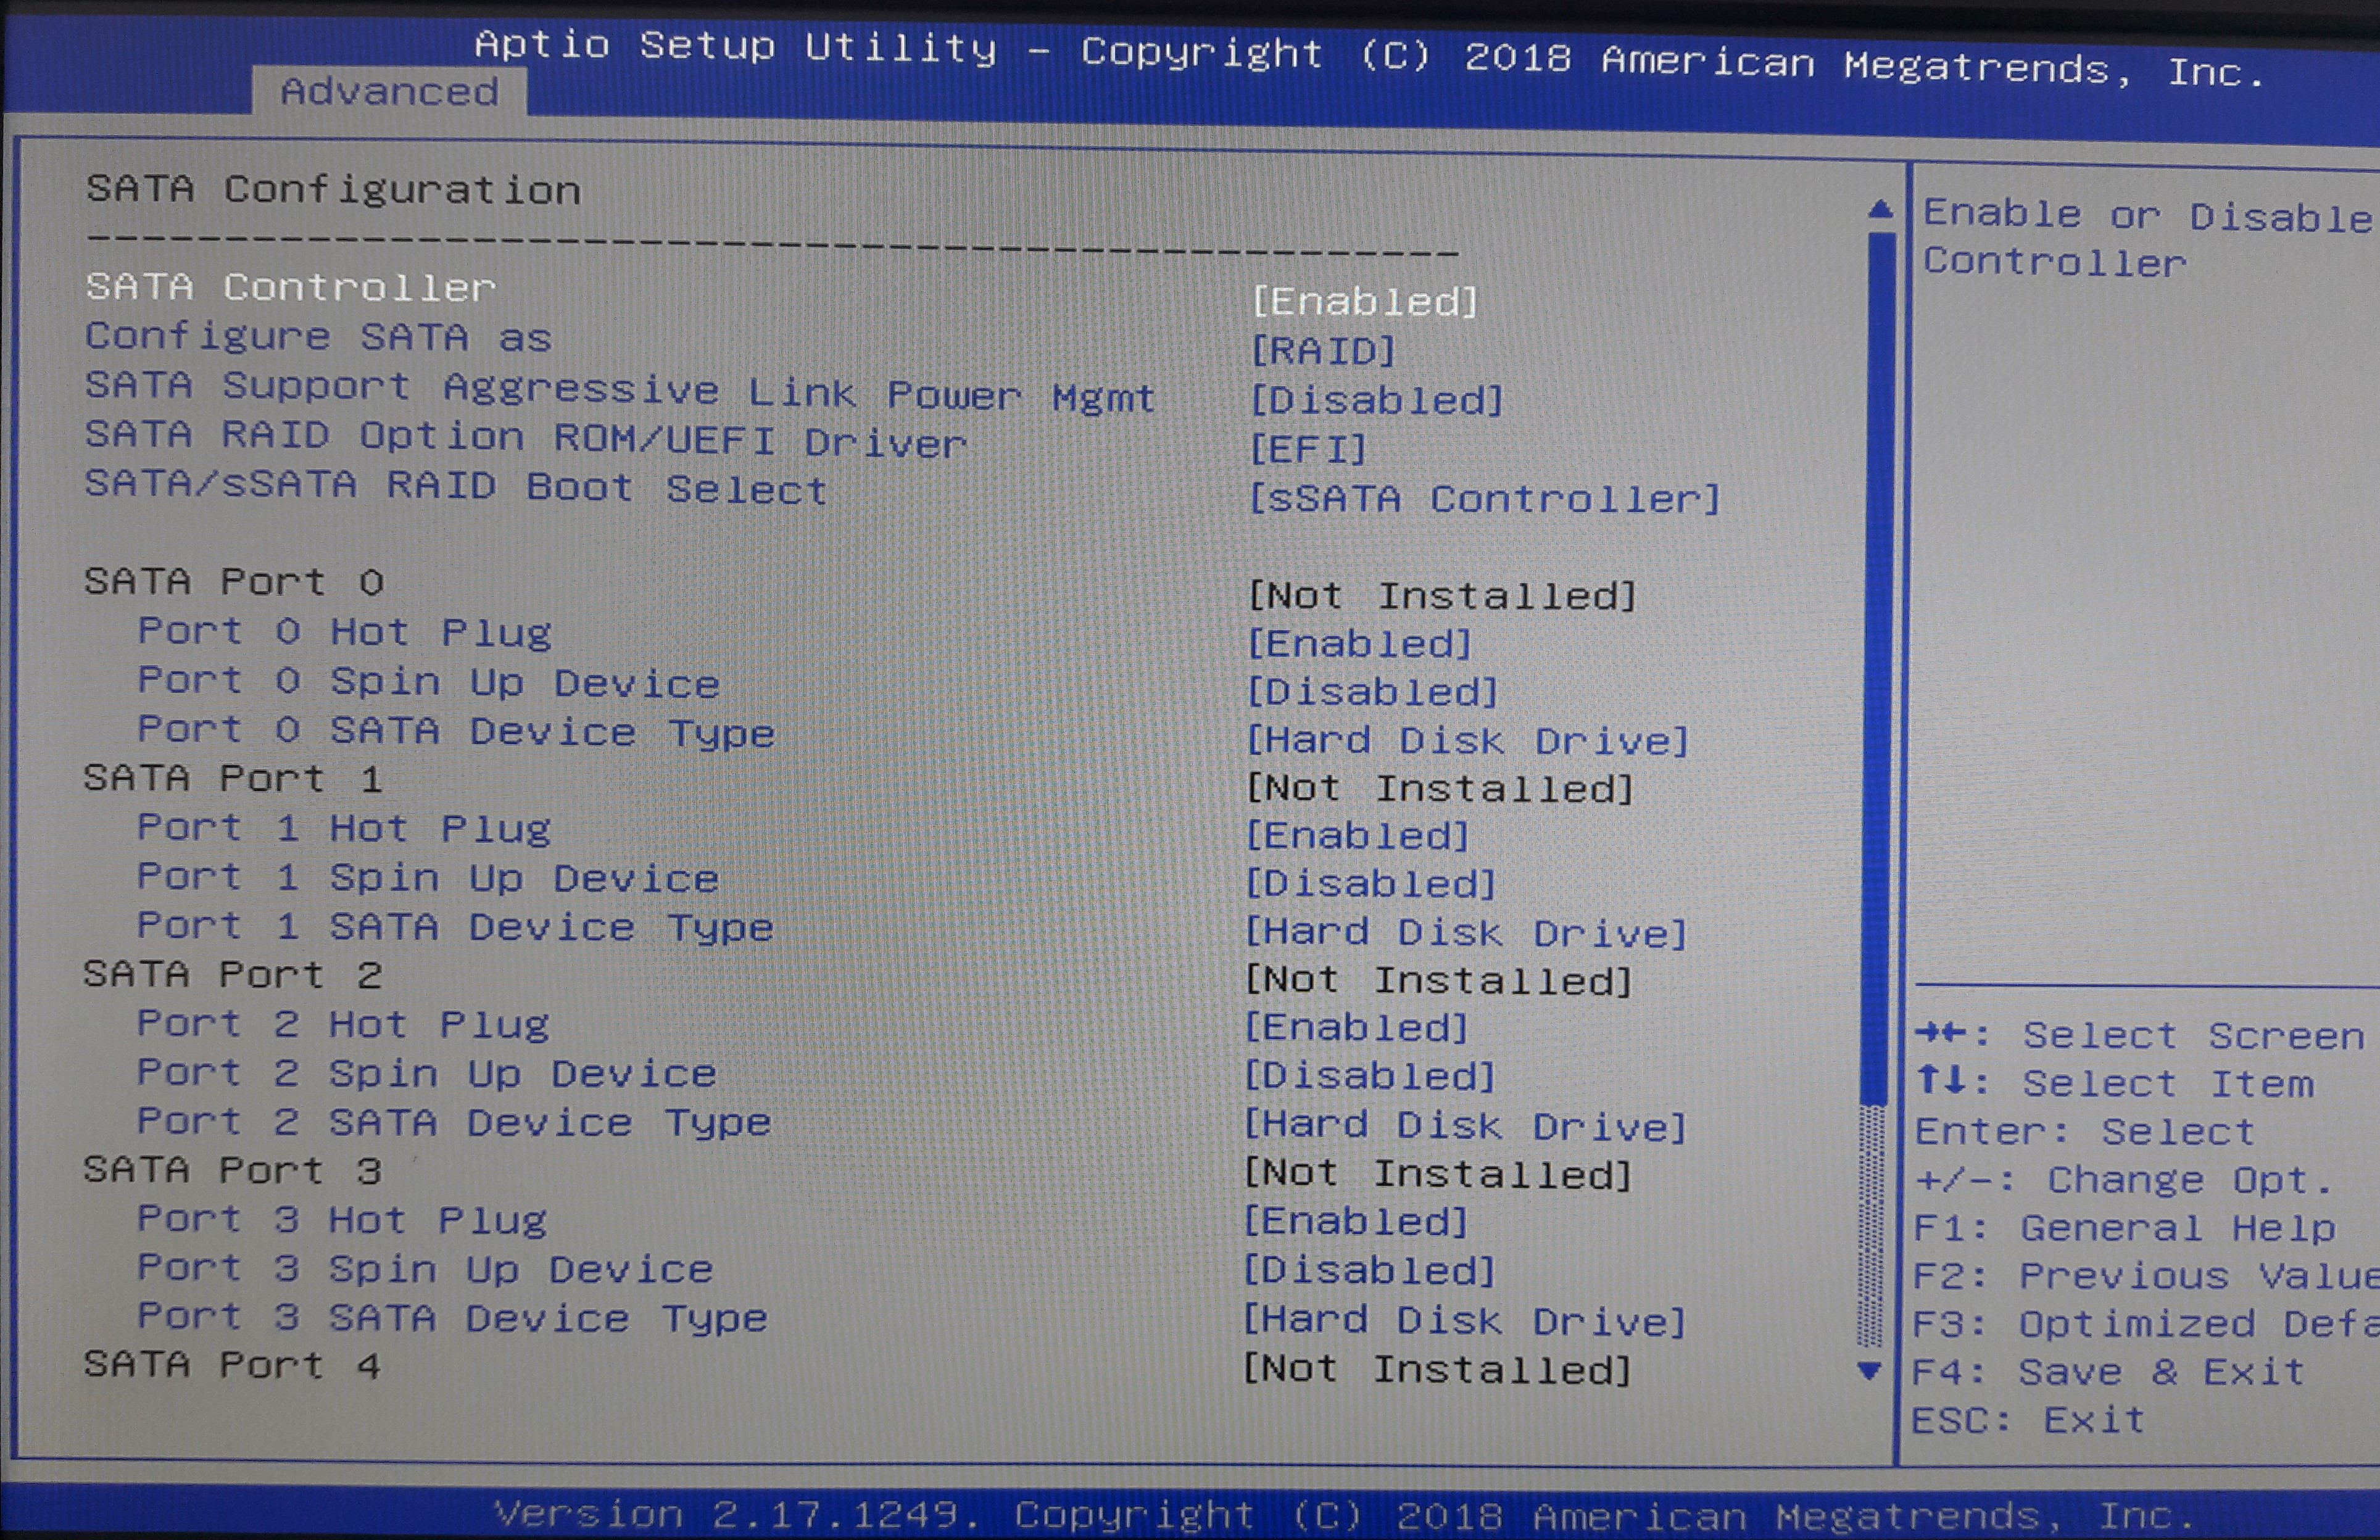
Task: Open Port 1 [Hard Disk Drive] type value
Action: click(1467, 933)
